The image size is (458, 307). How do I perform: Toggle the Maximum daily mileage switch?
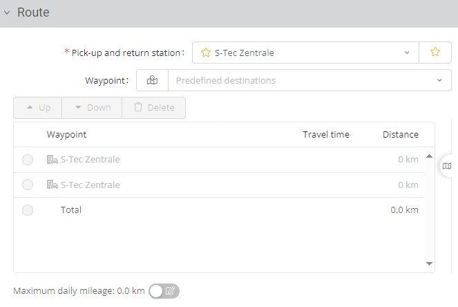pos(164,291)
